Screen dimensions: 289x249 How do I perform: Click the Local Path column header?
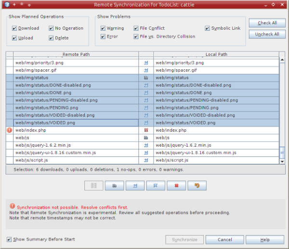coord(216,54)
